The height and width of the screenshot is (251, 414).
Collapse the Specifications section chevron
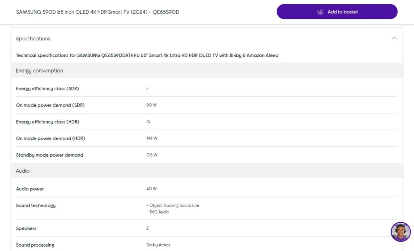coord(394,38)
